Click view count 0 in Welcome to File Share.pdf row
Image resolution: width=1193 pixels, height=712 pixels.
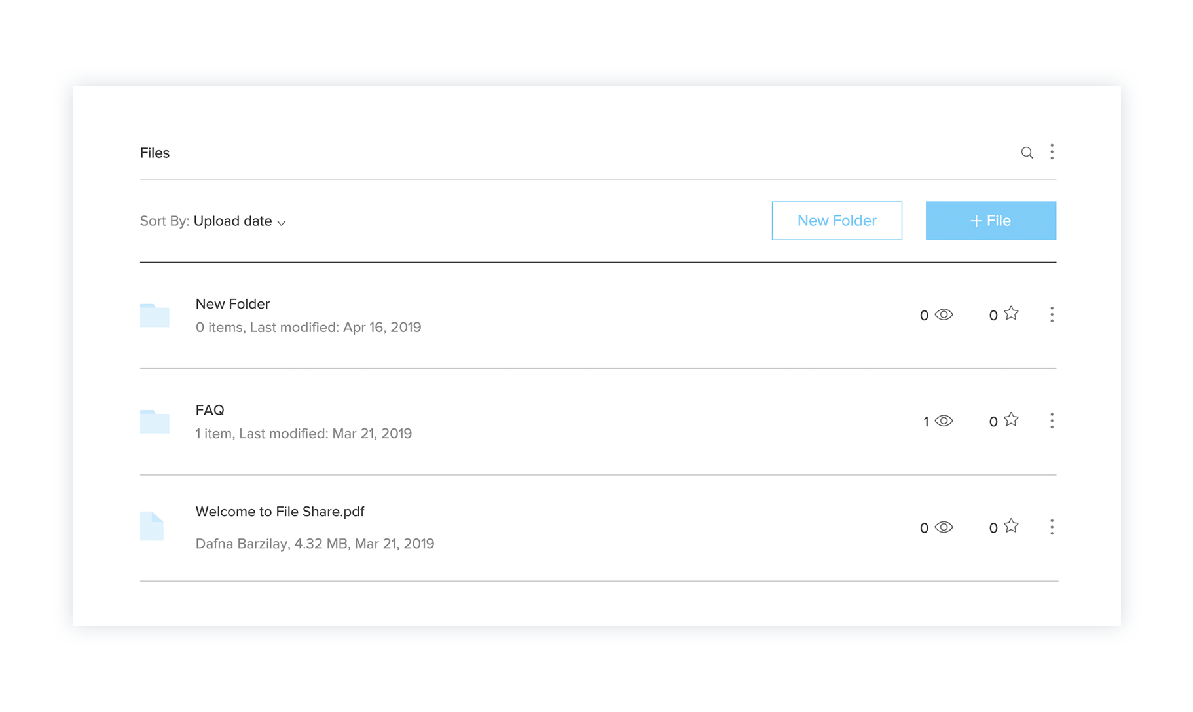click(924, 528)
